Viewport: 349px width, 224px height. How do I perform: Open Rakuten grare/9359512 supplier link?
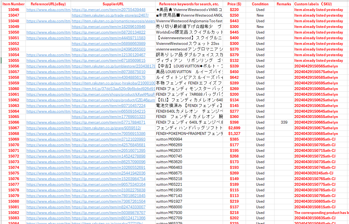[106, 128]
